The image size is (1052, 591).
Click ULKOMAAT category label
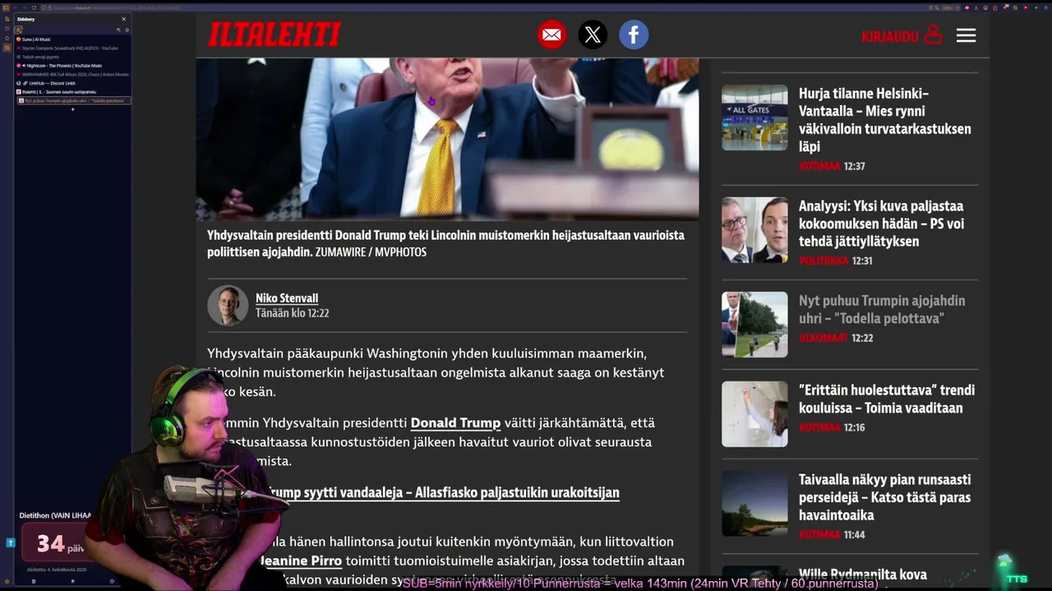click(x=824, y=338)
